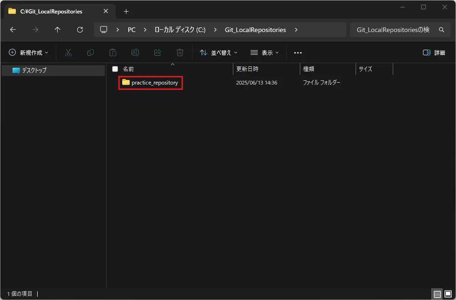Toggle the 詳細 details pane
Screen dimensions: 456x300
point(434,52)
